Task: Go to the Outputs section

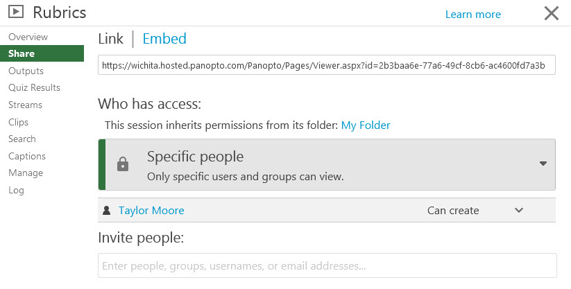Action: point(26,71)
